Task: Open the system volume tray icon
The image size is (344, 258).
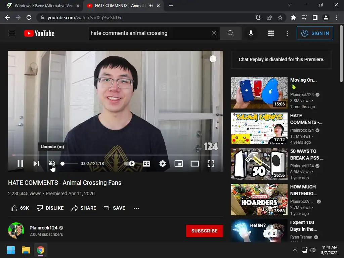Action: (313, 250)
